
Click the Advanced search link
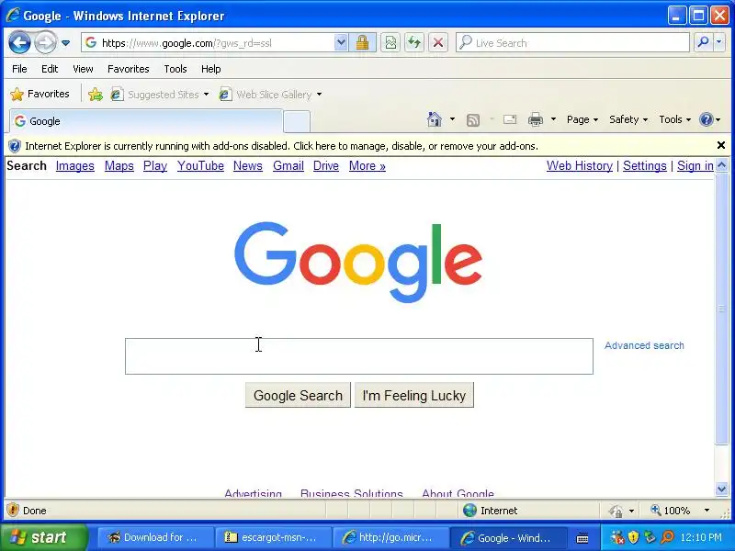[644, 346]
